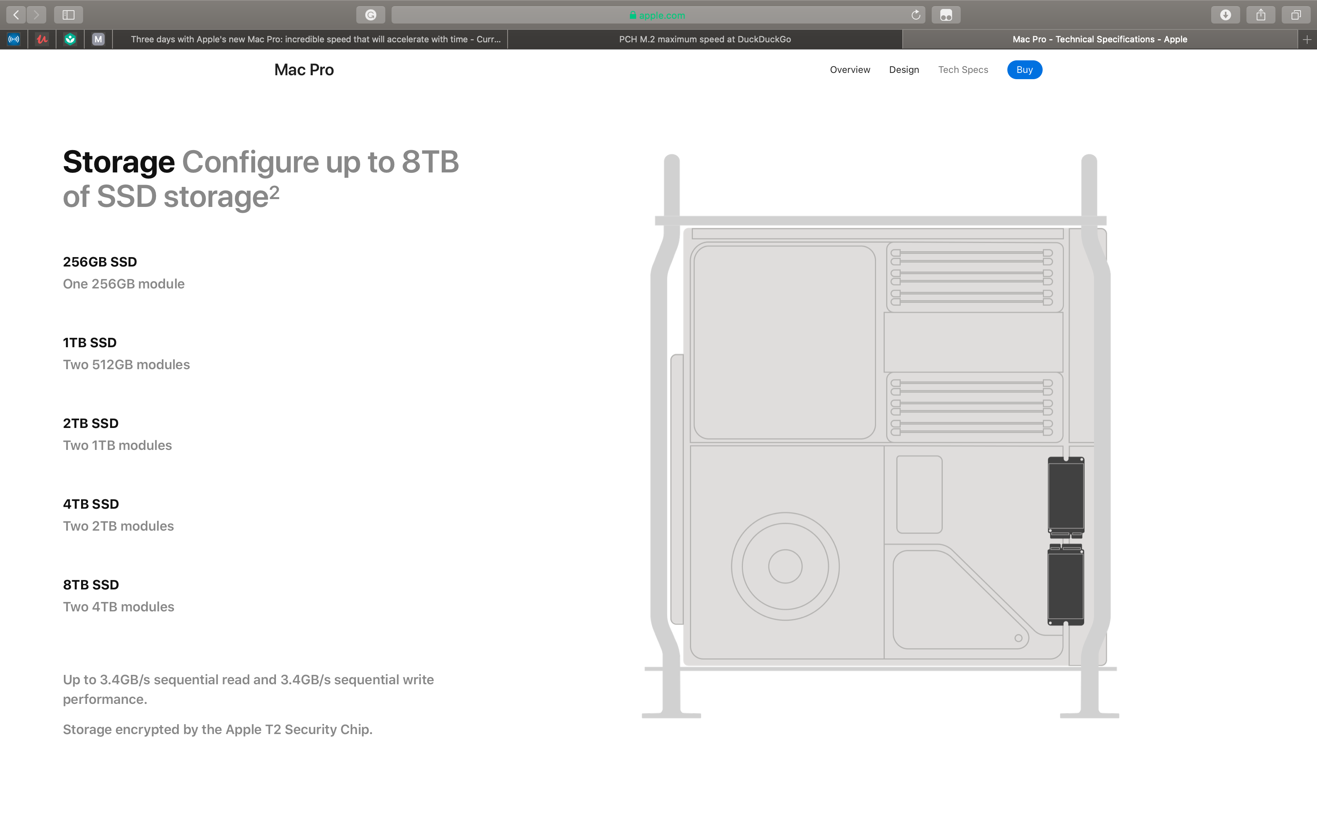The width and height of the screenshot is (1317, 823).
Task: Show the Safari sidebar
Action: tap(69, 15)
